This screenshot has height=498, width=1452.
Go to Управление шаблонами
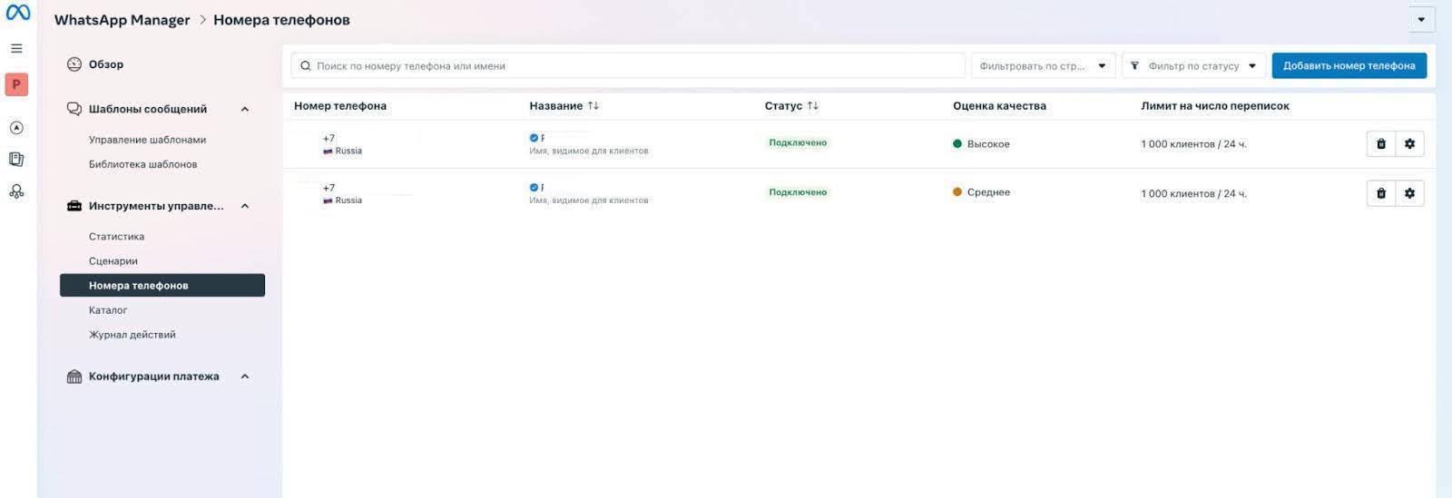coord(148,140)
